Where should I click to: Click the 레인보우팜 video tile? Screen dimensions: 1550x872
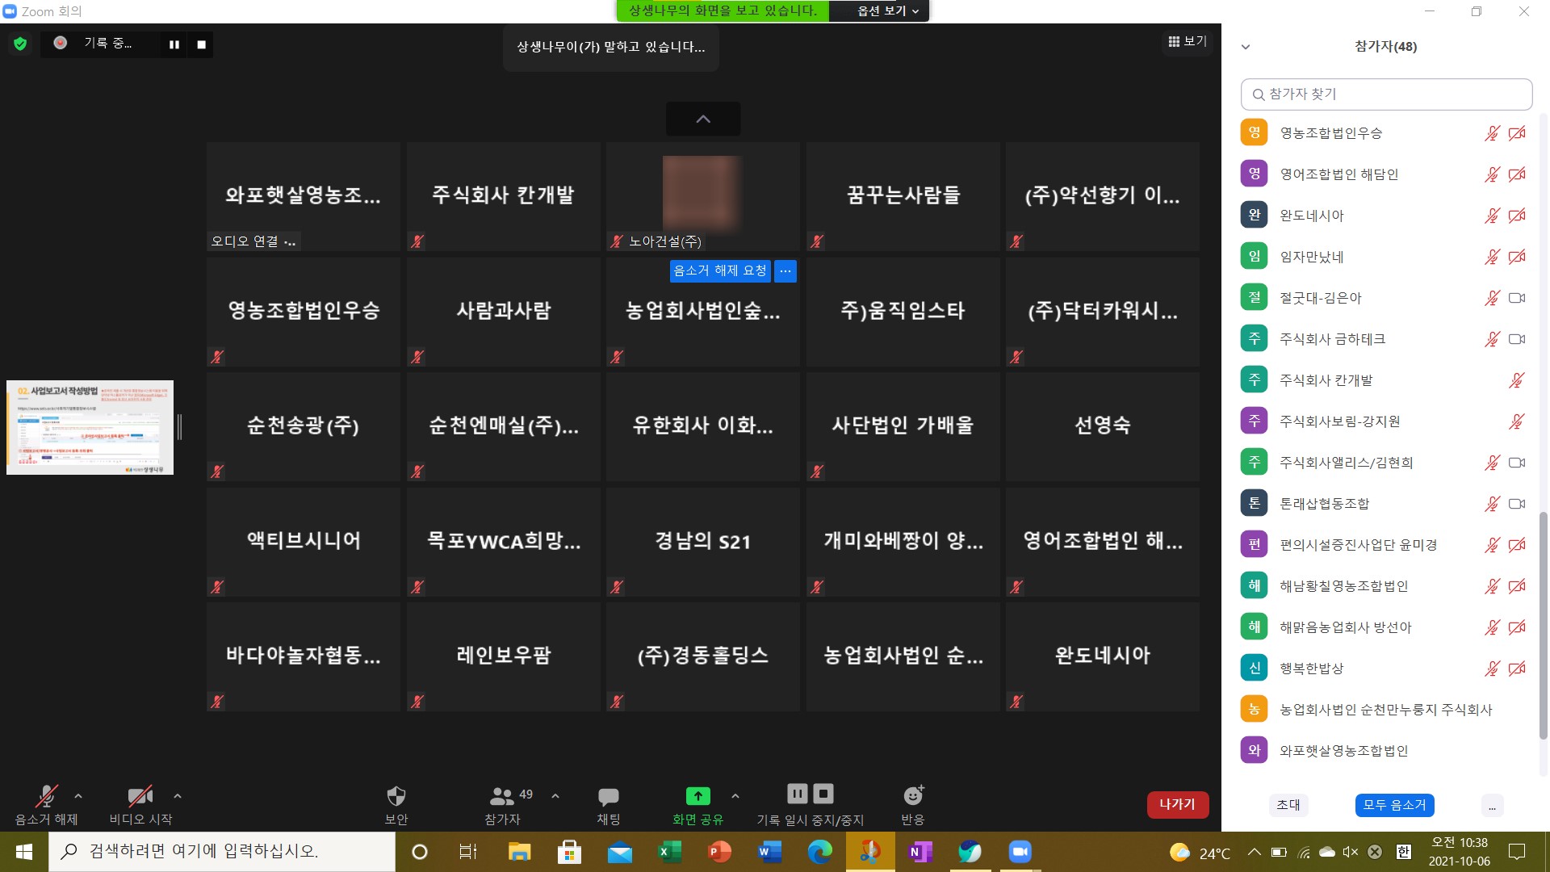coord(503,656)
